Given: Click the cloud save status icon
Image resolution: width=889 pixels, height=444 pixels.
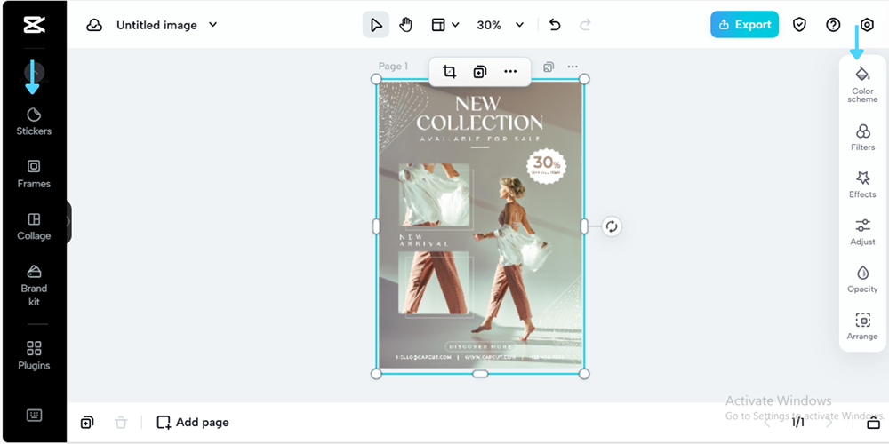Looking at the screenshot, I should click(x=94, y=25).
